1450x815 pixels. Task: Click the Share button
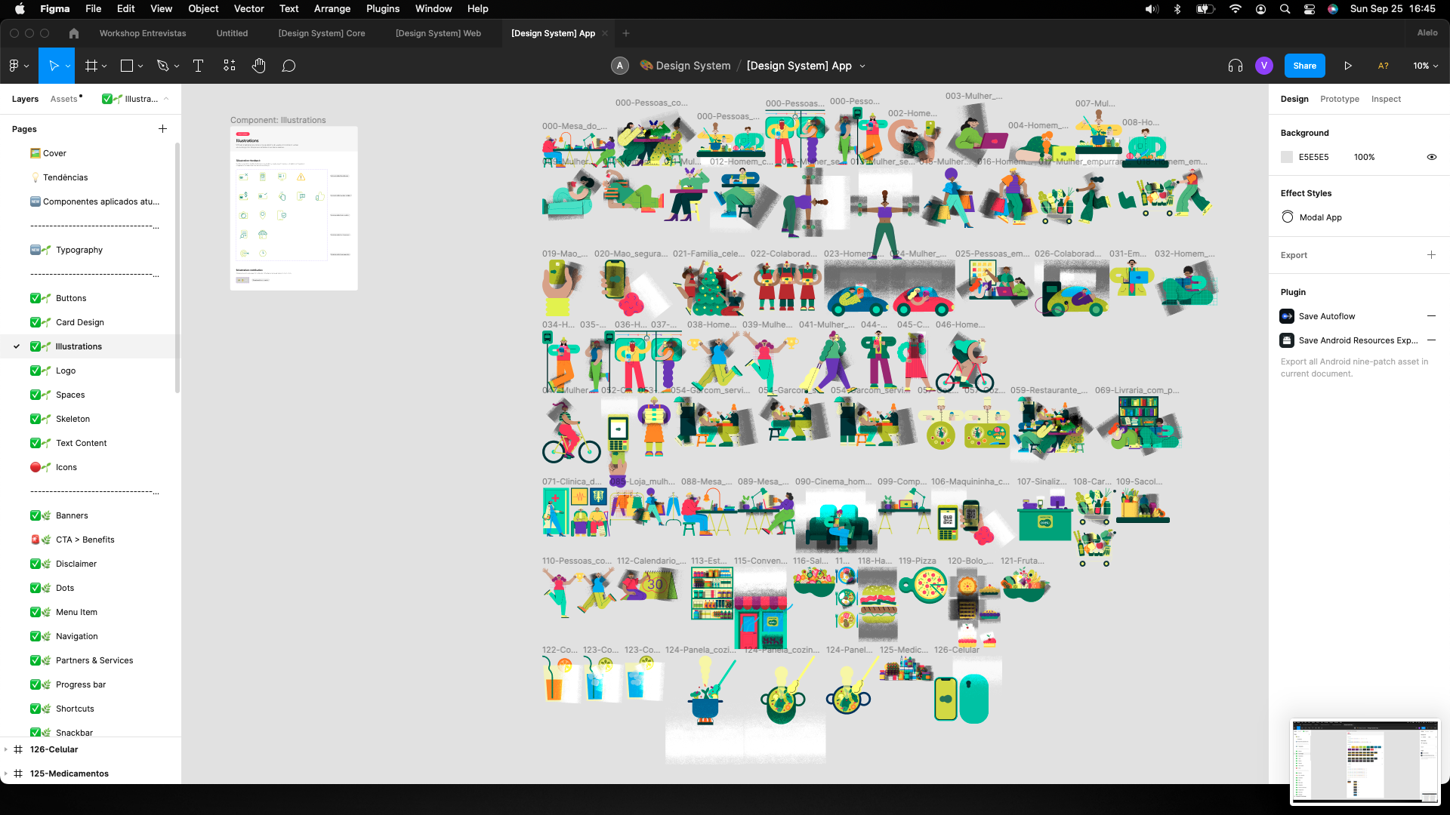(x=1304, y=66)
